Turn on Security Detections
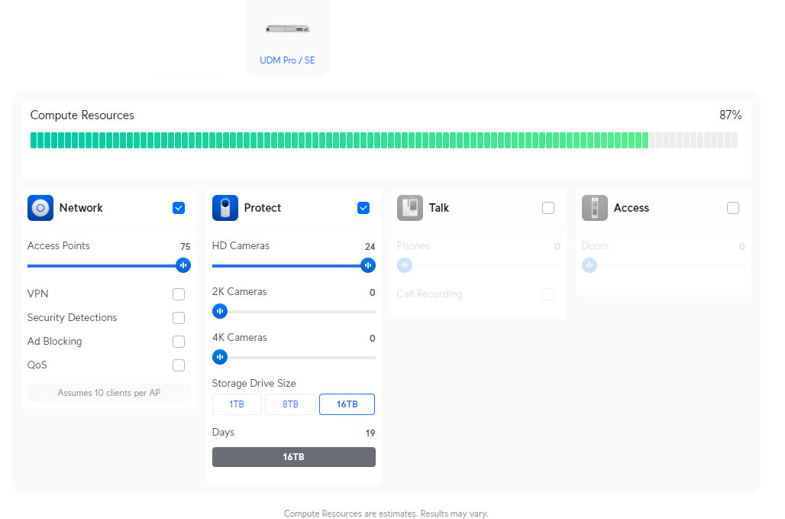Image resolution: width=785 pixels, height=519 pixels. coord(179,318)
